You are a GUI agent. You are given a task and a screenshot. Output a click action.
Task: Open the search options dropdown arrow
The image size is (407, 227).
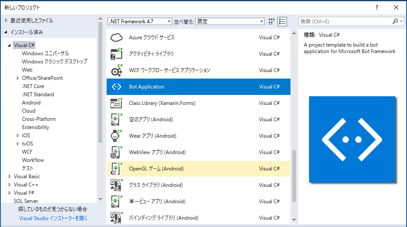click(401, 22)
